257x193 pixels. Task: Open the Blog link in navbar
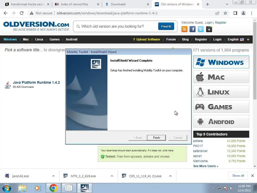pos(185,39)
